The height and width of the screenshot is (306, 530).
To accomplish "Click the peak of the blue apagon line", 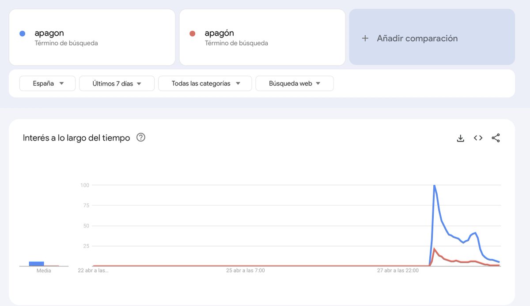I will click(434, 186).
